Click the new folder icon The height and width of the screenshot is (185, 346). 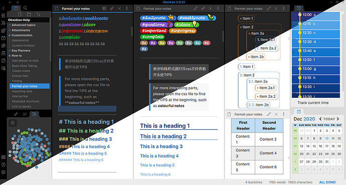pyautogui.click(x=29, y=15)
